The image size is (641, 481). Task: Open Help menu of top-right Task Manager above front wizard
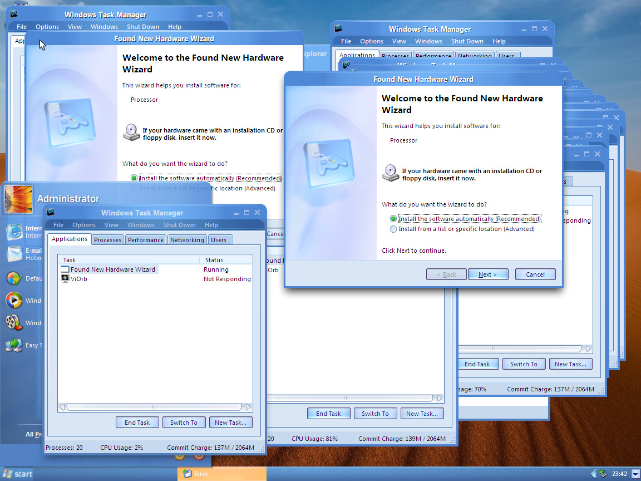(499, 41)
